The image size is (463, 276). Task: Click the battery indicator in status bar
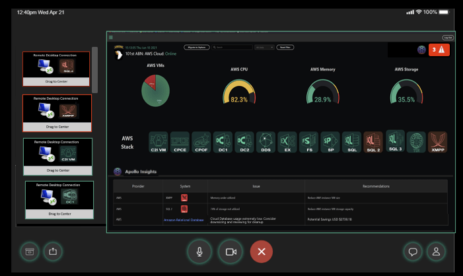(x=444, y=12)
